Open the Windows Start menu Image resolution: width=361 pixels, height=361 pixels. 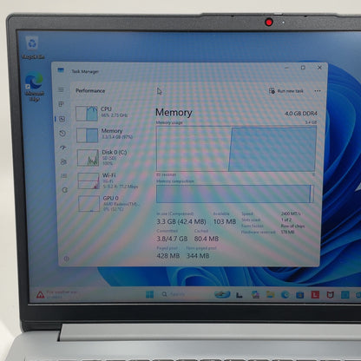(x=149, y=294)
